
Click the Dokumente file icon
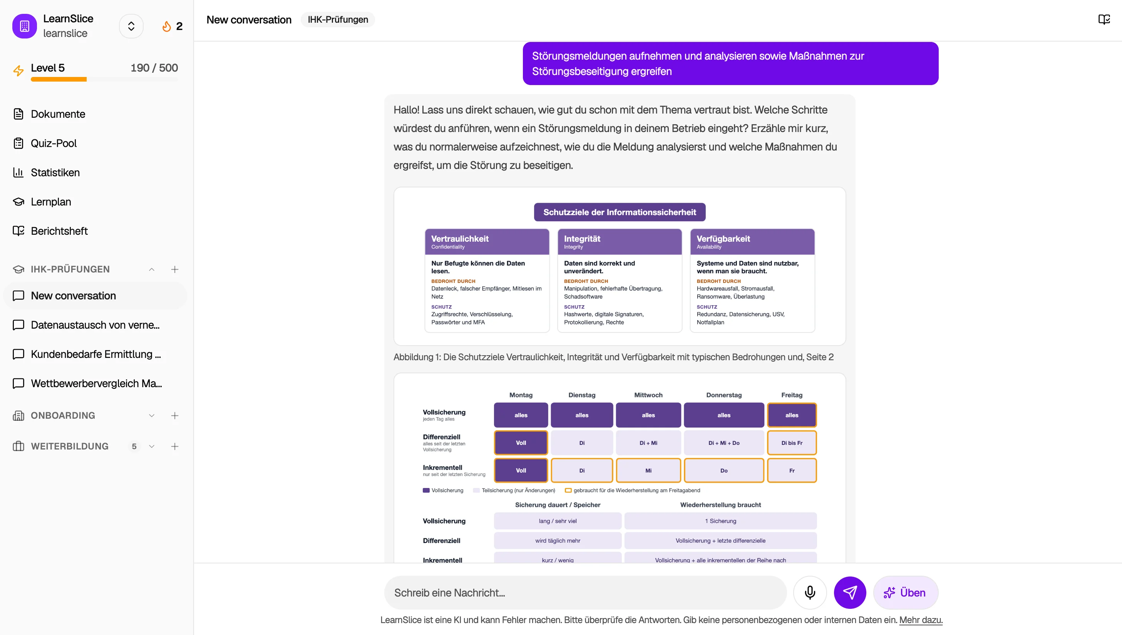pyautogui.click(x=18, y=114)
